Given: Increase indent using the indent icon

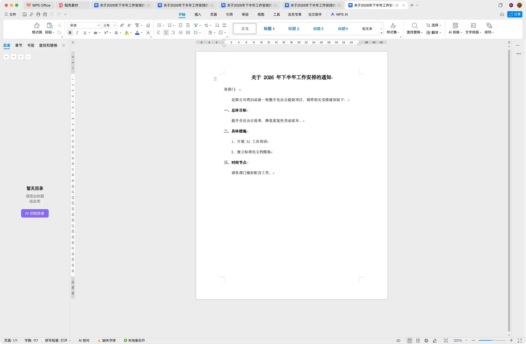Looking at the screenshot, I should [x=188, y=25].
